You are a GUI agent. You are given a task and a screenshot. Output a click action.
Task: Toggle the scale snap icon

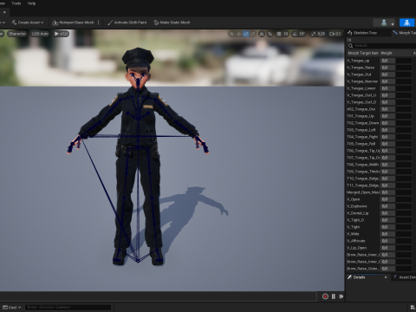(314, 34)
